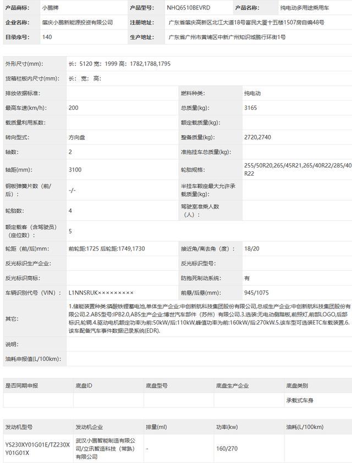Click the 燃料种类 label

pos(193,93)
